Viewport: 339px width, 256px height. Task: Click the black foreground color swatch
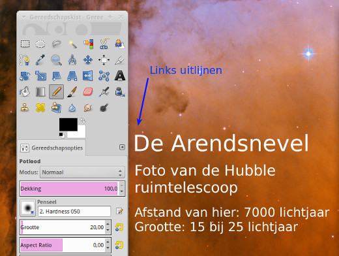click(68, 124)
